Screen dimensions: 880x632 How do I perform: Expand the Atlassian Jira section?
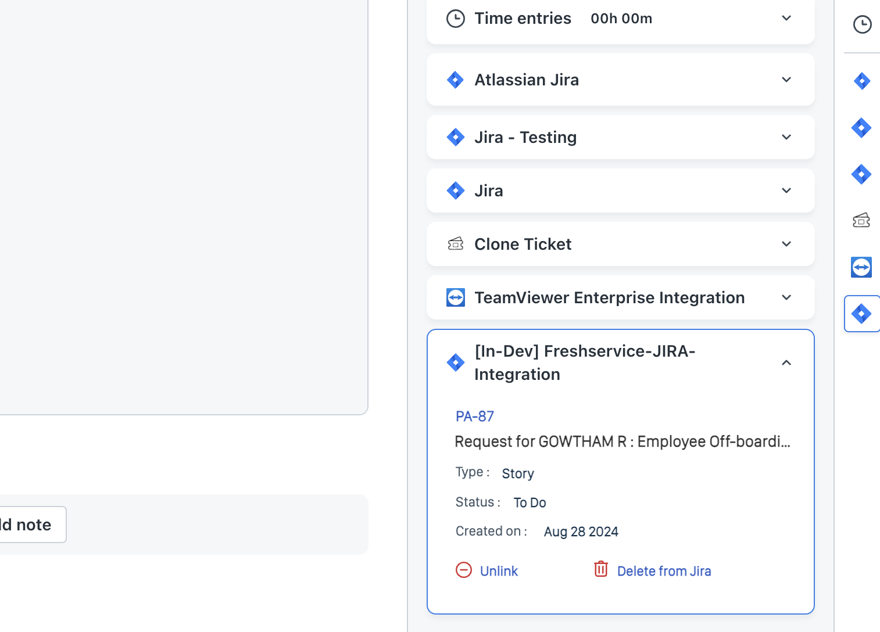(x=786, y=80)
